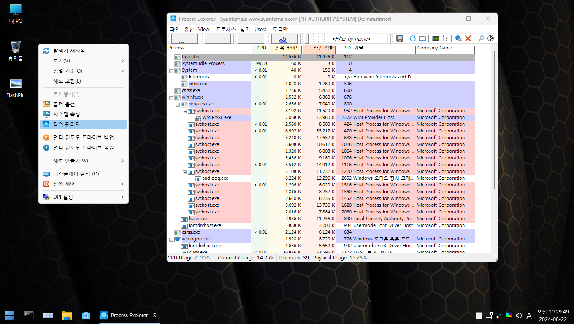Choose 새로 고침(E) in context menu
The width and height of the screenshot is (574, 324).
click(x=84, y=81)
